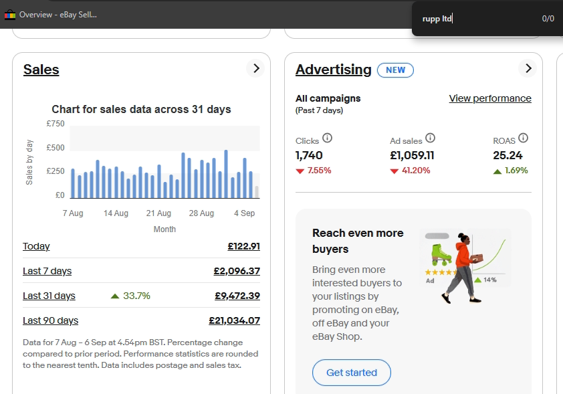This screenshot has width=563, height=394.
Task: Click the Get started button
Action: pyautogui.click(x=352, y=373)
